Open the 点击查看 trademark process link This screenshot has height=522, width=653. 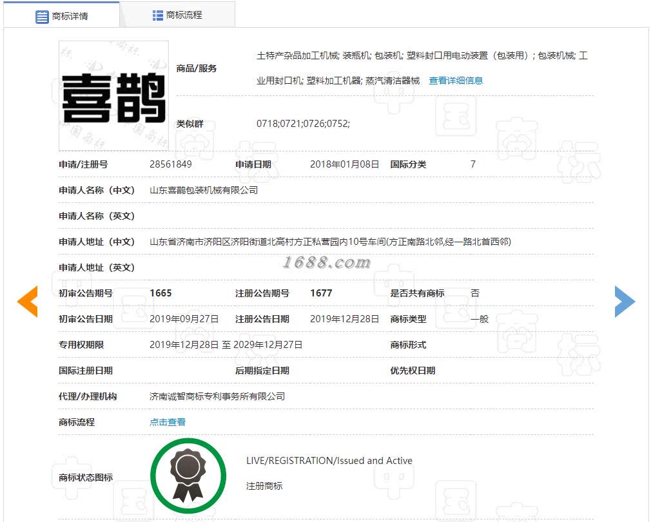[x=168, y=422]
